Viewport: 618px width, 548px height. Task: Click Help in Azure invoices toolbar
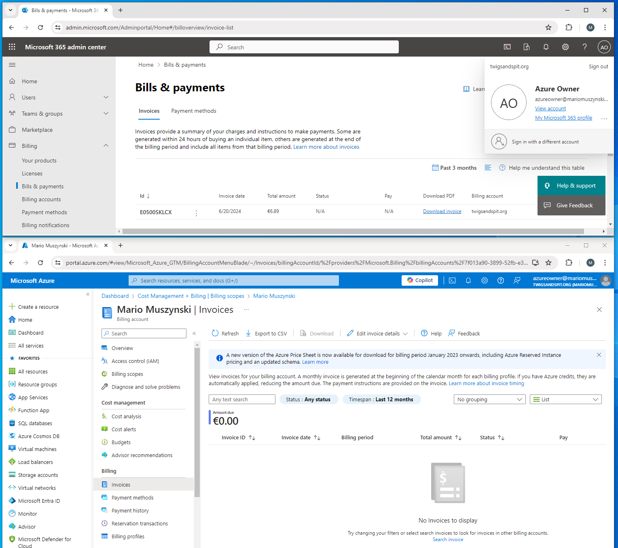[x=431, y=333]
